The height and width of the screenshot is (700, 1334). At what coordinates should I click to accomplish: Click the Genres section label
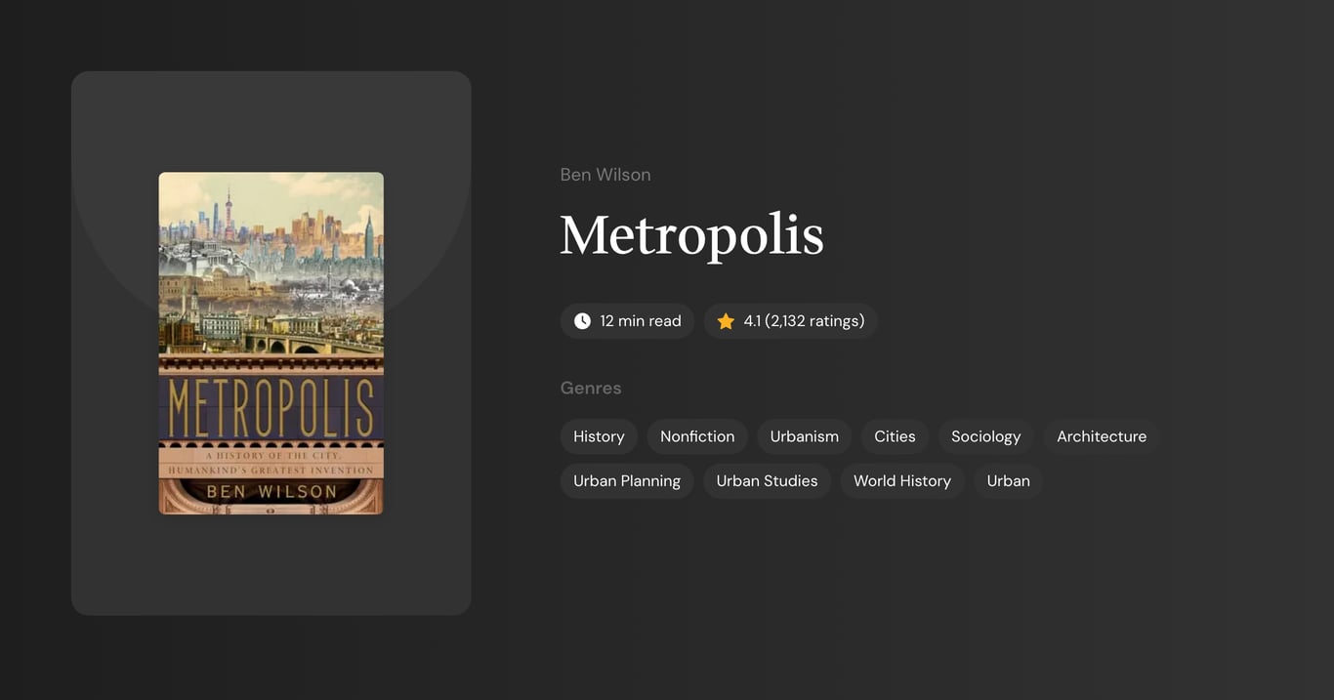[591, 388]
